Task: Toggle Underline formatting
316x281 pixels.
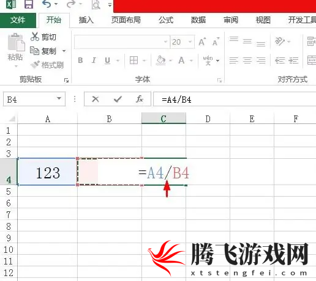Action: click(107, 60)
